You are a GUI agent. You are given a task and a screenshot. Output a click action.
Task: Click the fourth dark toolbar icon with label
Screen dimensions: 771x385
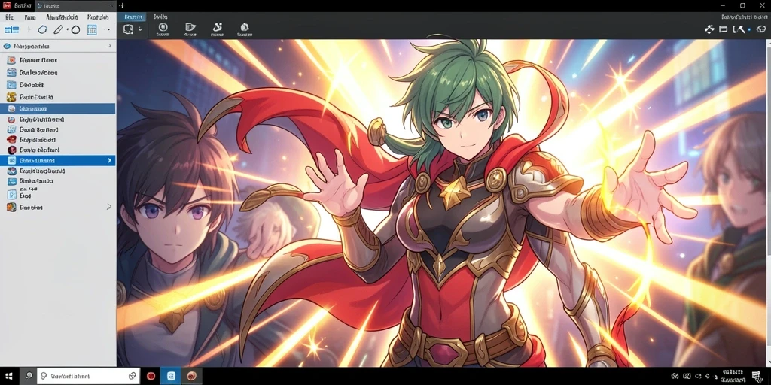tap(245, 28)
